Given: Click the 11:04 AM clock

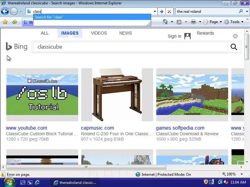Looking at the screenshot, I should [238, 182].
